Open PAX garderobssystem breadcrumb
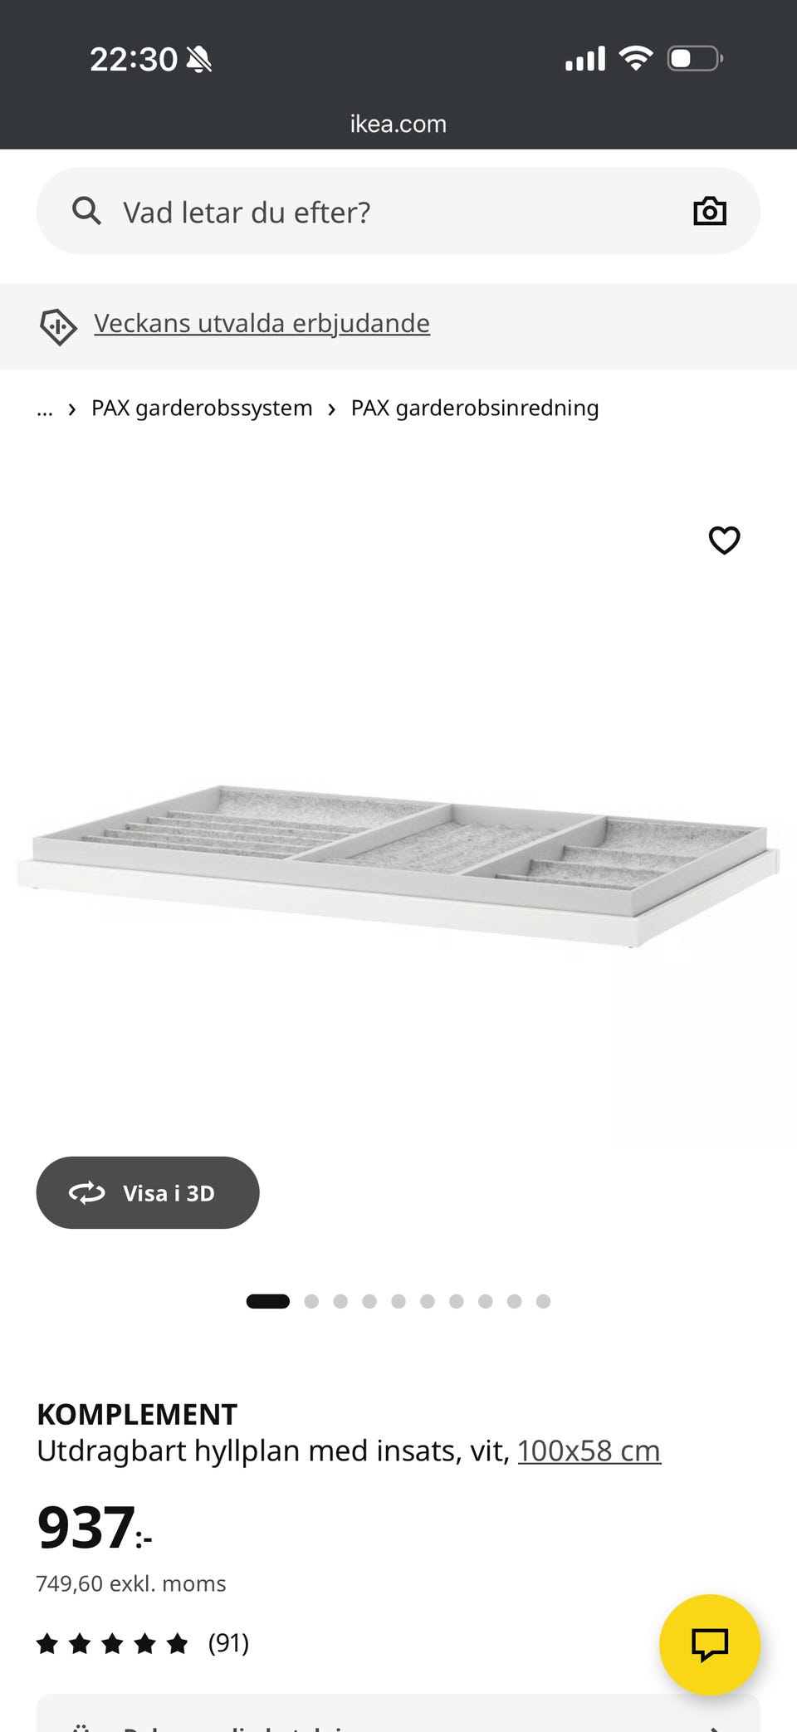 [202, 409]
